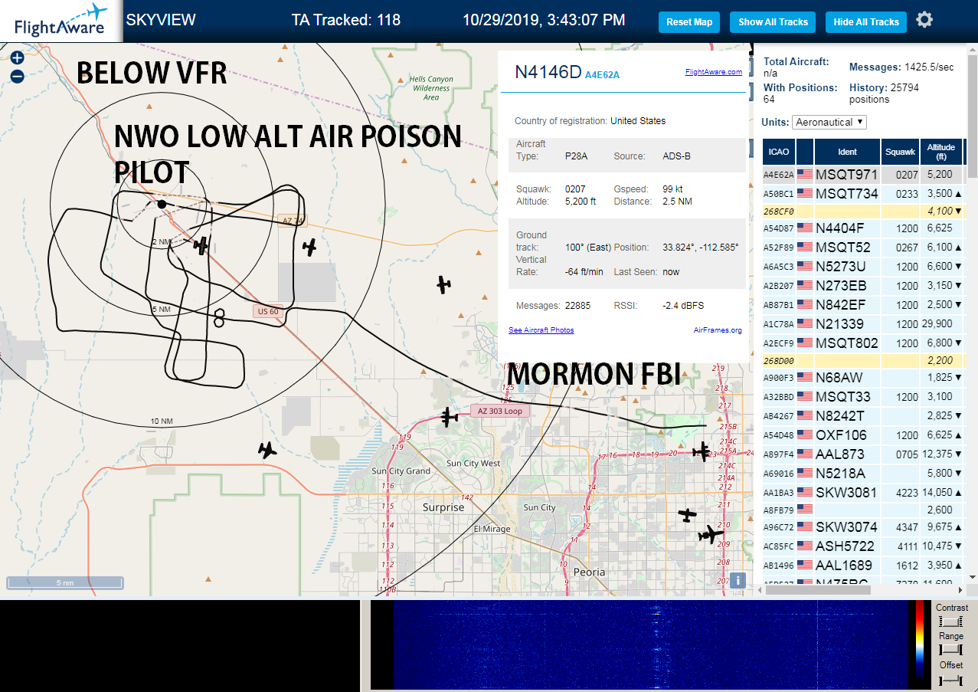Image resolution: width=978 pixels, height=692 pixels.
Task: Select aircraft icon inside the 2 NM ring
Action: coord(201,245)
